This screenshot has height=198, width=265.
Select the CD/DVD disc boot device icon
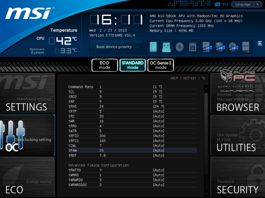tap(179, 47)
